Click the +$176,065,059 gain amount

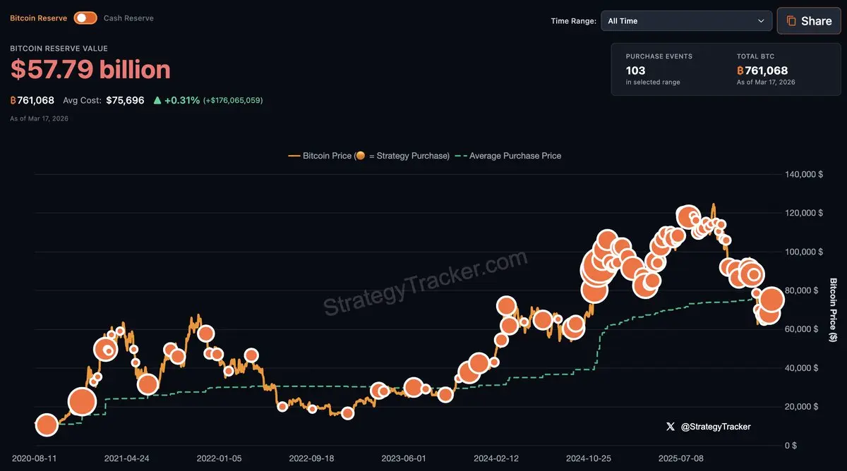pos(233,101)
